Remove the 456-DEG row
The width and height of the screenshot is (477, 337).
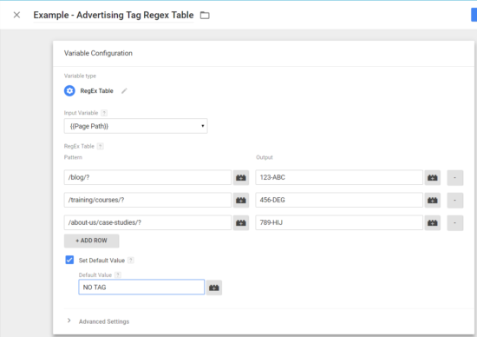click(x=455, y=200)
